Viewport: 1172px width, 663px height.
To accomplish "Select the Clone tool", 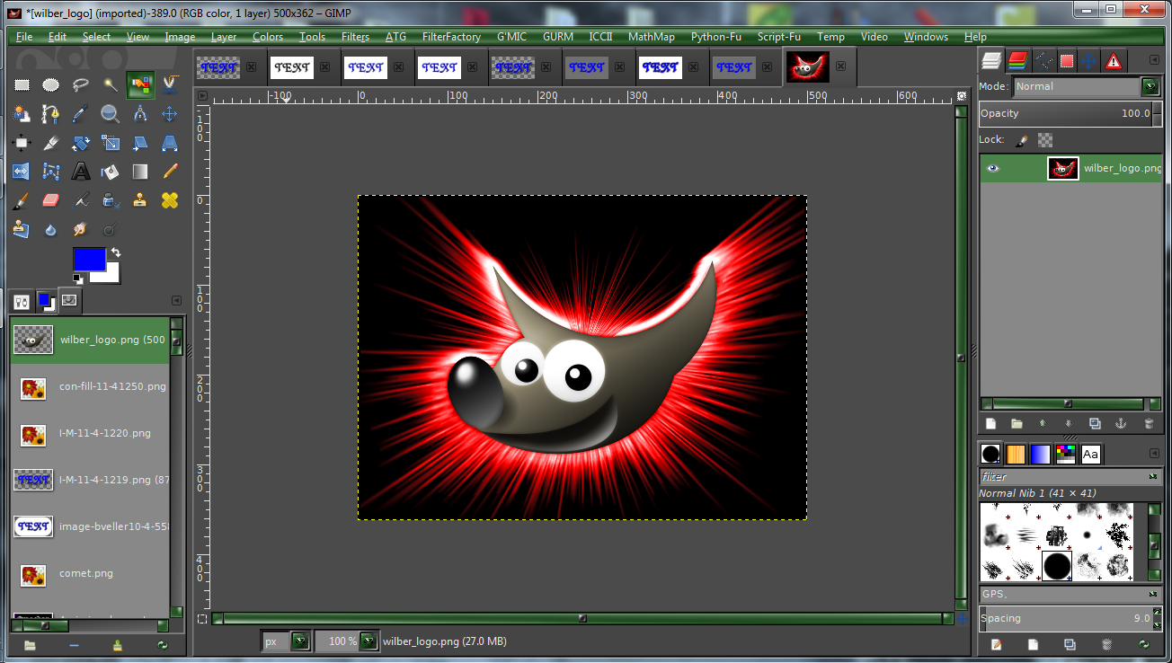I will pyautogui.click(x=140, y=199).
